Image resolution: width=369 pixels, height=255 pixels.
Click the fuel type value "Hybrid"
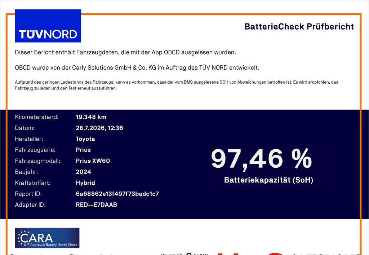(85, 183)
